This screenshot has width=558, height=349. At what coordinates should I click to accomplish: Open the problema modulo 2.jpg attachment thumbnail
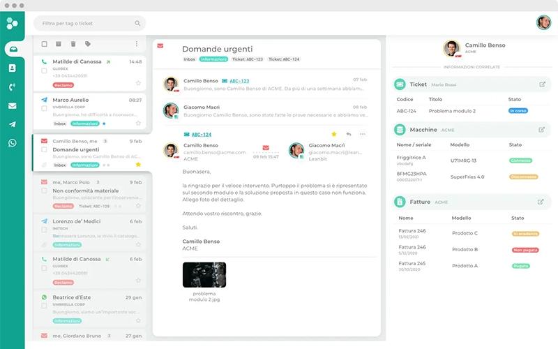[204, 275]
